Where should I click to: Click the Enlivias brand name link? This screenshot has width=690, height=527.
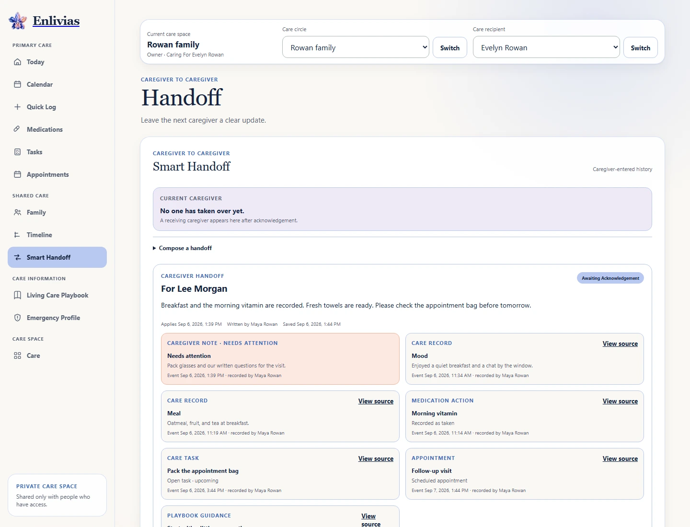56,21
